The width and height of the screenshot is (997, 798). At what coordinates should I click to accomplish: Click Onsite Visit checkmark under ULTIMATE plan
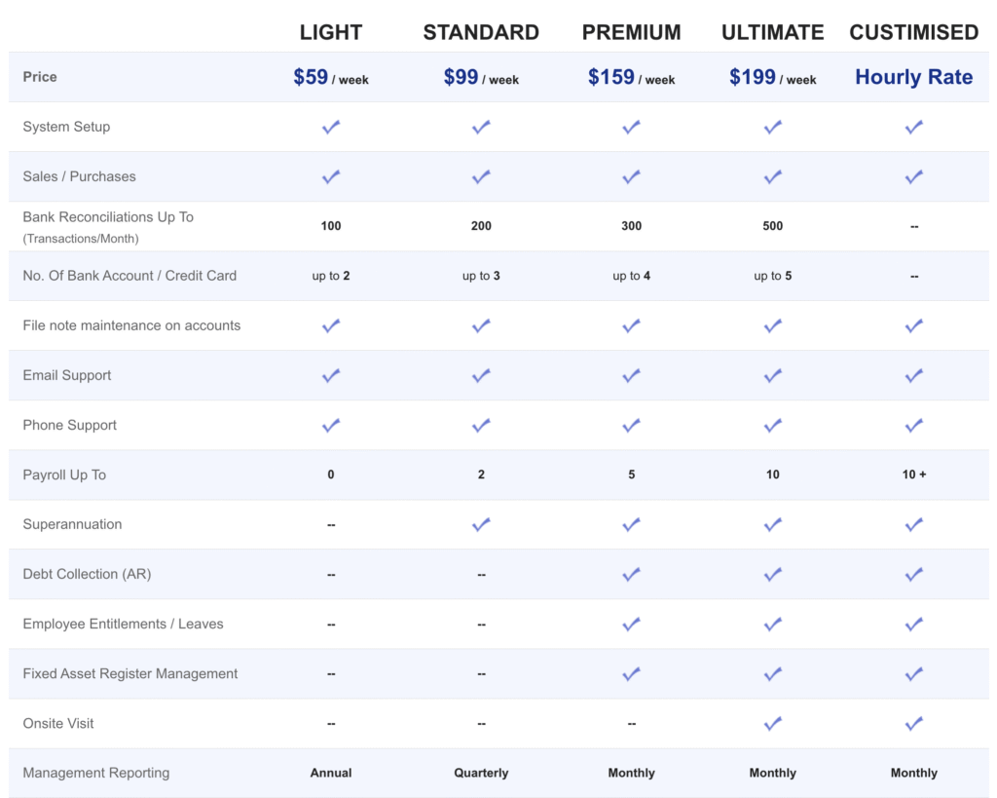773,723
